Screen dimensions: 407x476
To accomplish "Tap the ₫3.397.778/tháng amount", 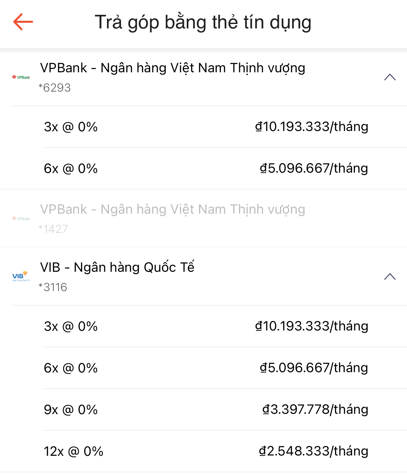I will (315, 410).
